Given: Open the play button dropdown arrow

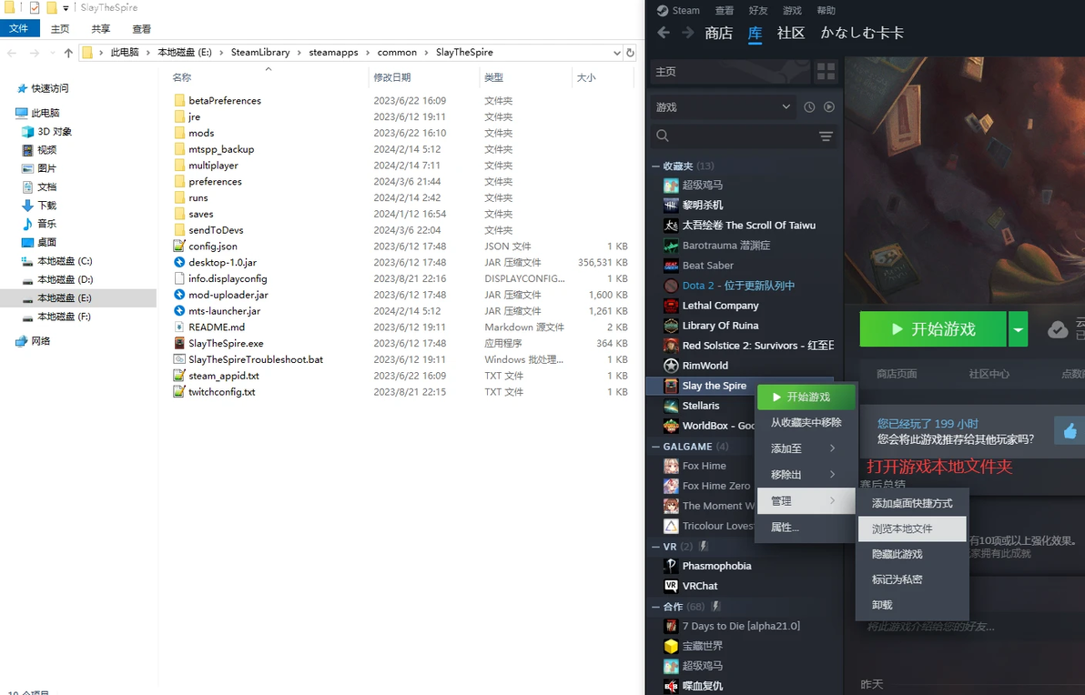Looking at the screenshot, I should click(x=1018, y=329).
